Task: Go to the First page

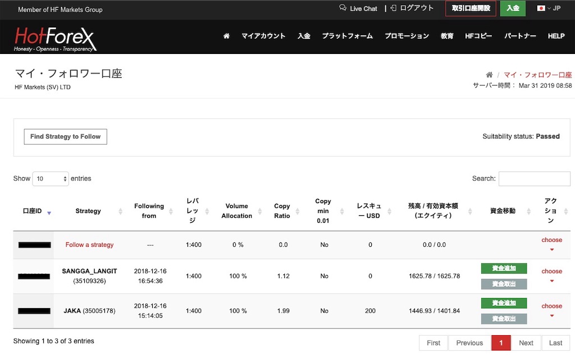Action: [x=433, y=342]
